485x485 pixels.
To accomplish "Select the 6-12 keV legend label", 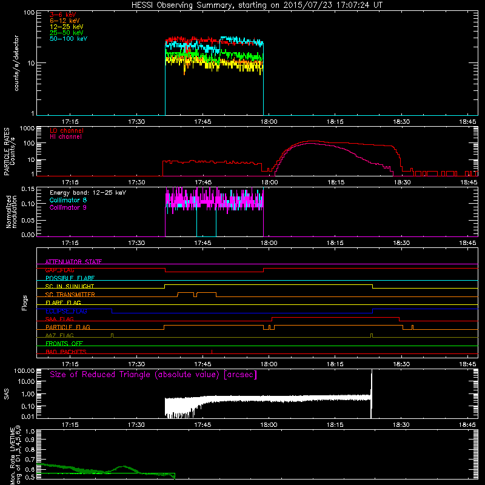I will (65, 21).
